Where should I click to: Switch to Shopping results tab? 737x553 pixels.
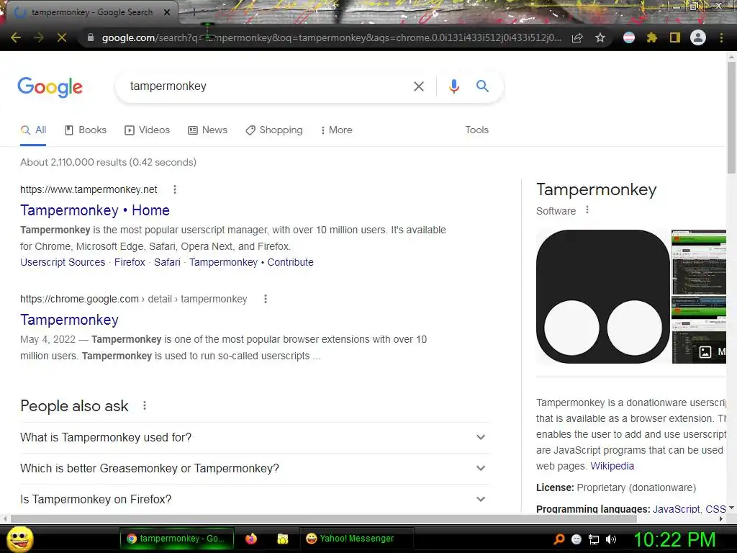pyautogui.click(x=274, y=130)
